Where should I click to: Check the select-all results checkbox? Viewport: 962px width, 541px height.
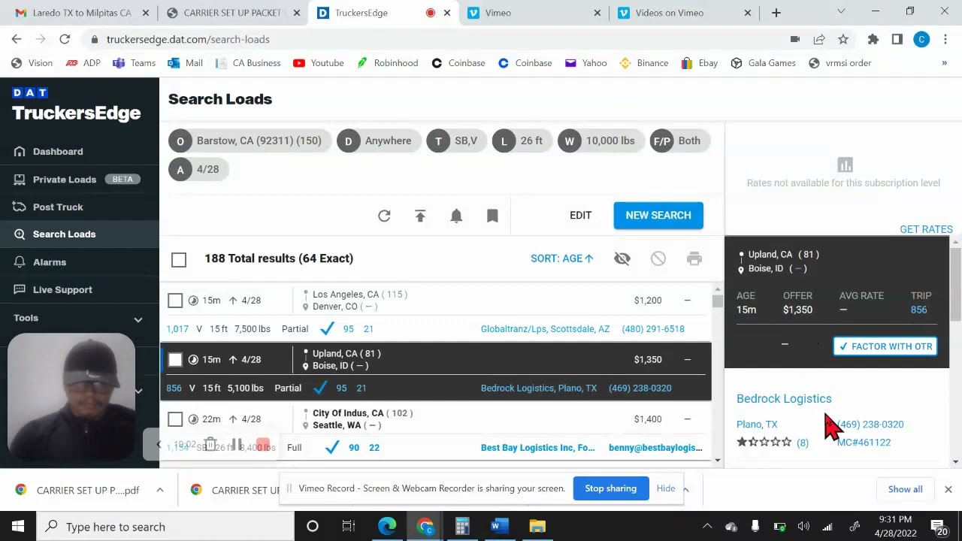pos(179,259)
